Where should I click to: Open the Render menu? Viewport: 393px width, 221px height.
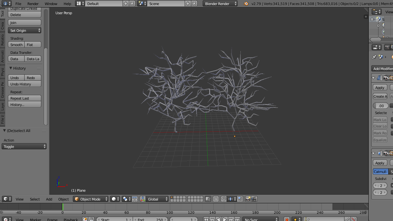tap(33, 4)
